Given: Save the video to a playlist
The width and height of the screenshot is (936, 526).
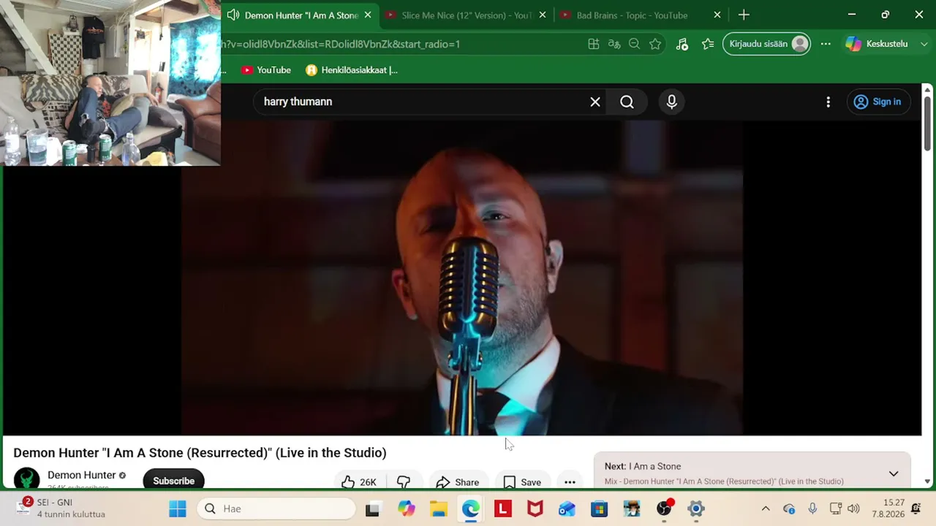Looking at the screenshot, I should click(522, 481).
